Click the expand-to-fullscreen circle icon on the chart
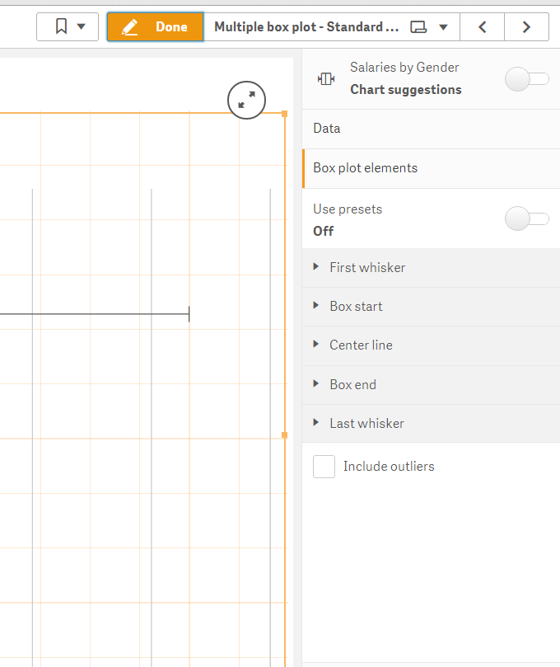The width and height of the screenshot is (560, 667). tap(246, 100)
